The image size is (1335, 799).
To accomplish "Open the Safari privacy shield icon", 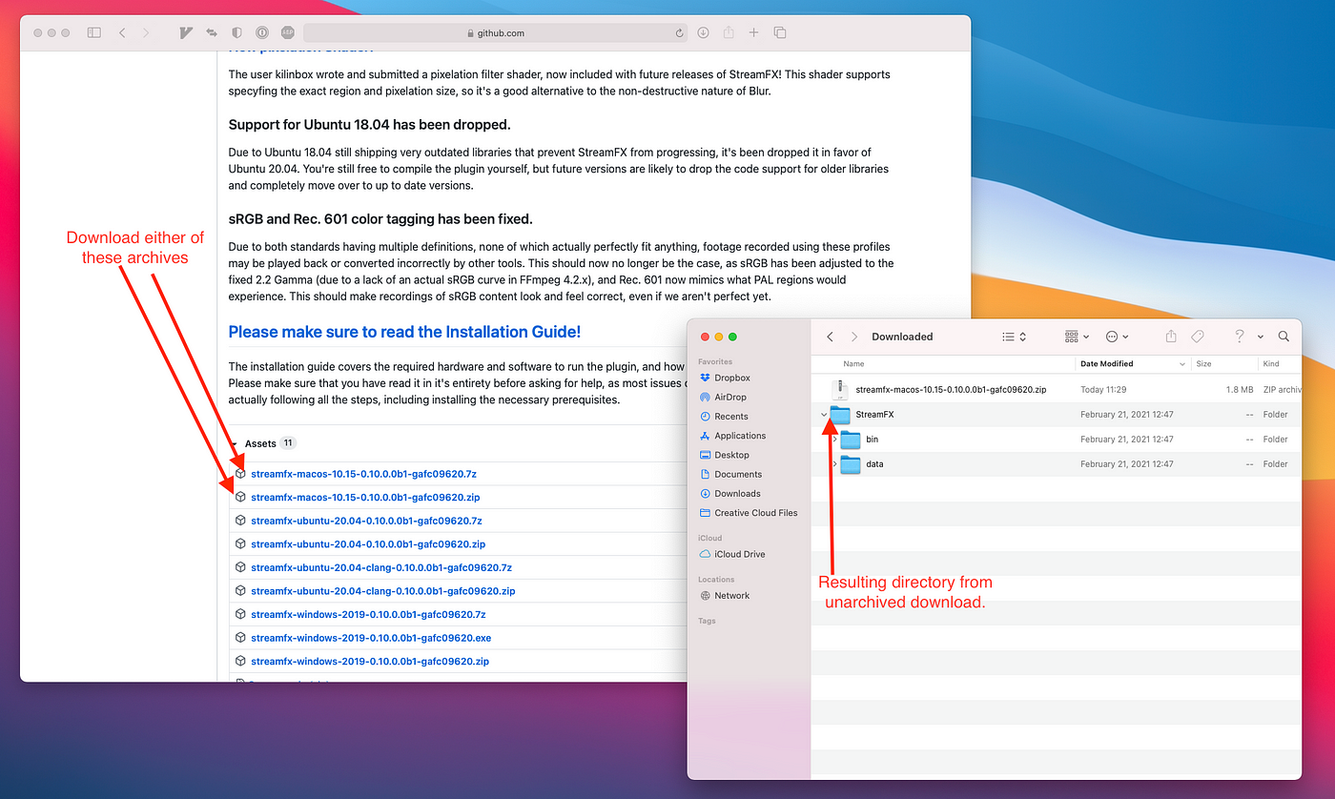I will [236, 32].
